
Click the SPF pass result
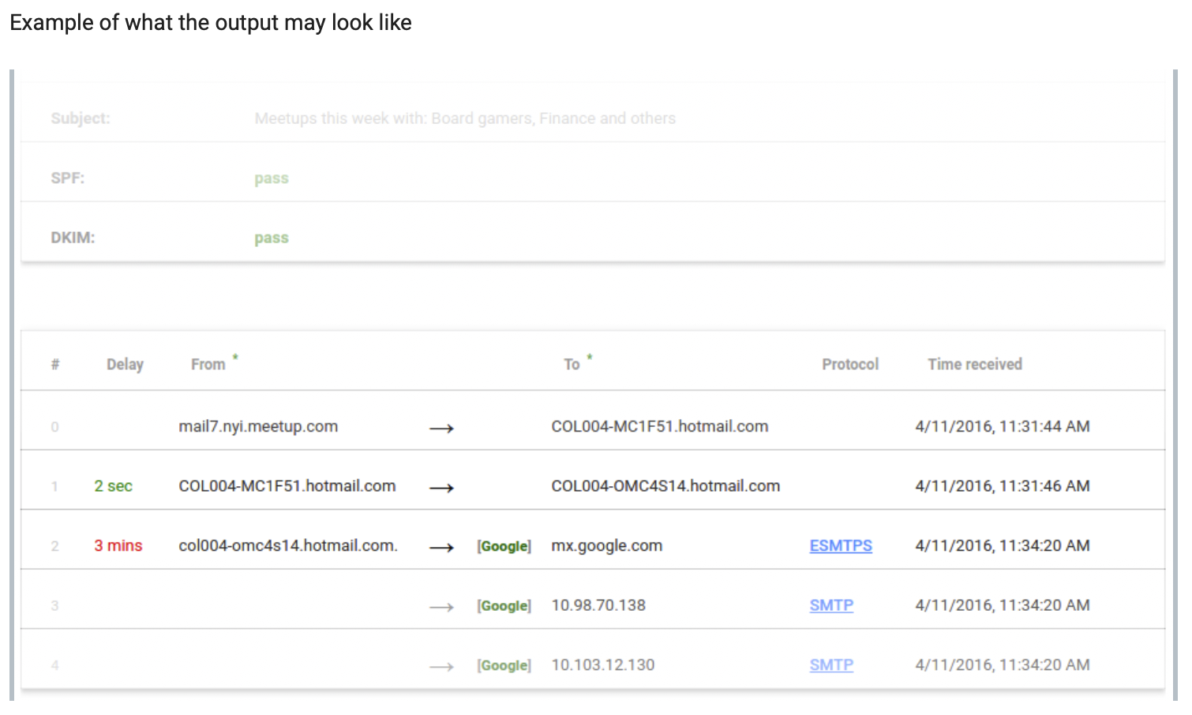(x=272, y=178)
